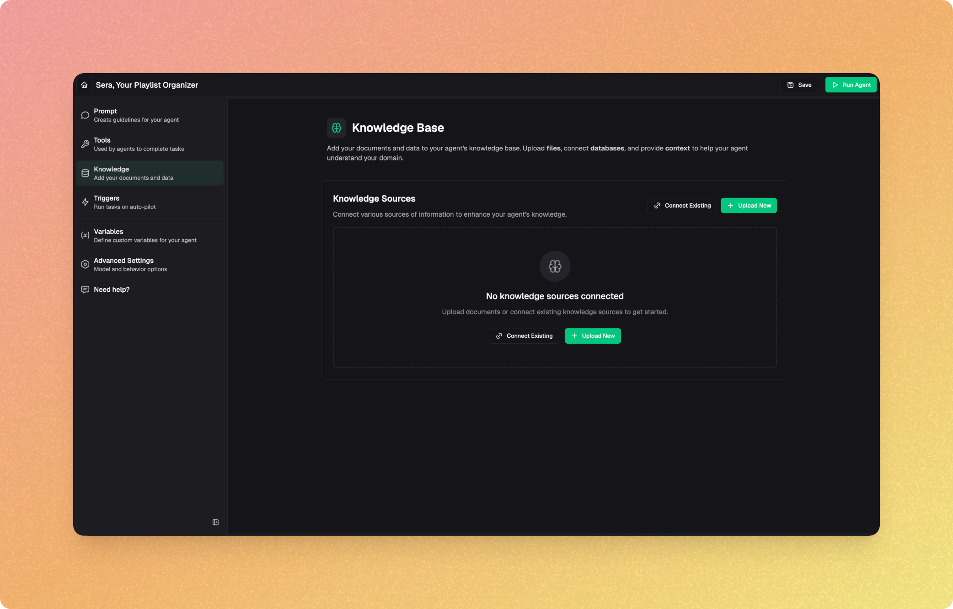
Task: Click the home icon in header
Action: coord(84,85)
